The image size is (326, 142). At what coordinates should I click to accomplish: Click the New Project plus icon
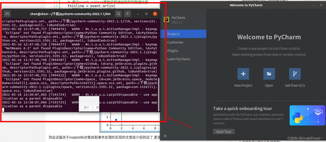(x=243, y=74)
